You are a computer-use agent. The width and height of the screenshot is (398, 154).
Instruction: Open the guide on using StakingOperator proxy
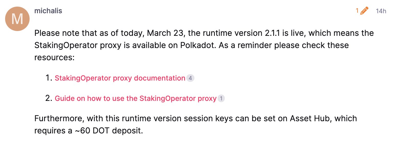pyautogui.click(x=135, y=98)
